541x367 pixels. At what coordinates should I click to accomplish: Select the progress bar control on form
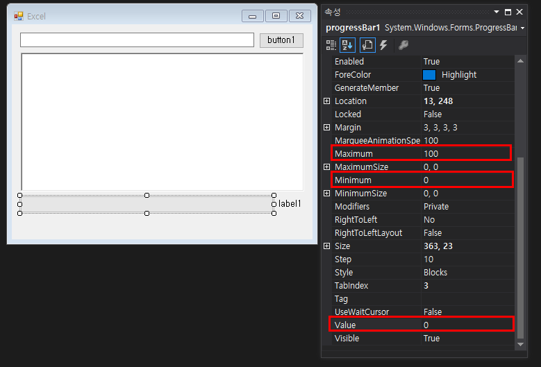click(147, 205)
